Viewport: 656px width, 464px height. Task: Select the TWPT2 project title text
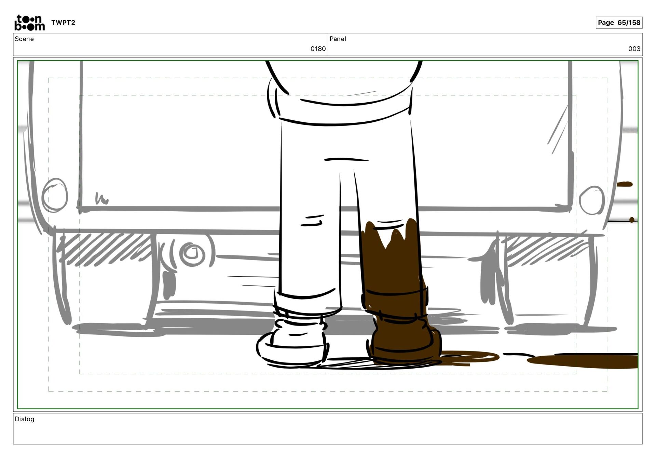(x=63, y=23)
